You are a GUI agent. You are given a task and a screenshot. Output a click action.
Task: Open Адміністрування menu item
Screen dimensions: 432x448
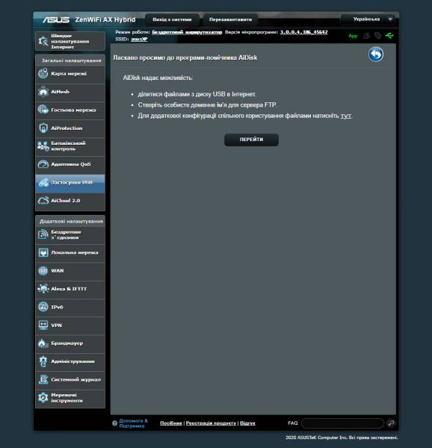[70, 361]
